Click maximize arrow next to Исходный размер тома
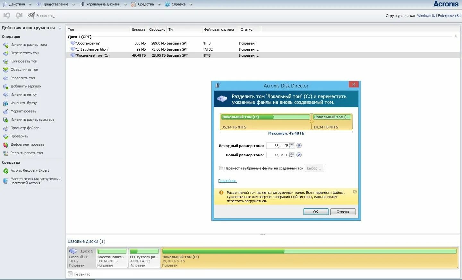 pyautogui.click(x=299, y=145)
